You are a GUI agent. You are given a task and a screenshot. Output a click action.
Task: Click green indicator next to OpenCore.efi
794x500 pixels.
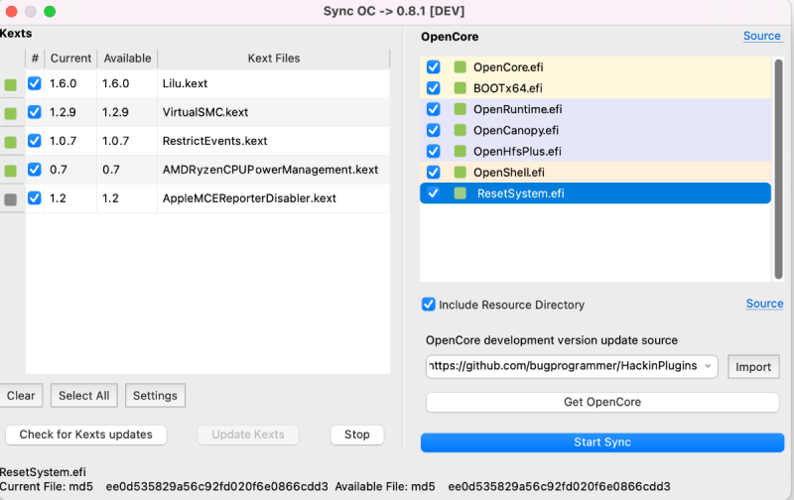point(460,67)
